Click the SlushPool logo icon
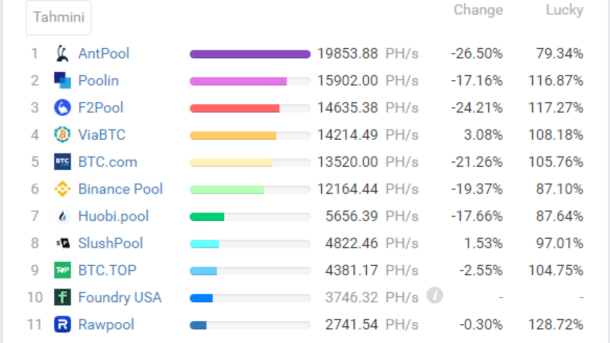The height and width of the screenshot is (343, 610). pyautogui.click(x=62, y=243)
